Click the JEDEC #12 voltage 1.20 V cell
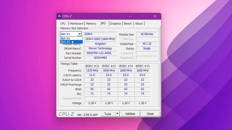The image size is (232, 130). (92, 103)
